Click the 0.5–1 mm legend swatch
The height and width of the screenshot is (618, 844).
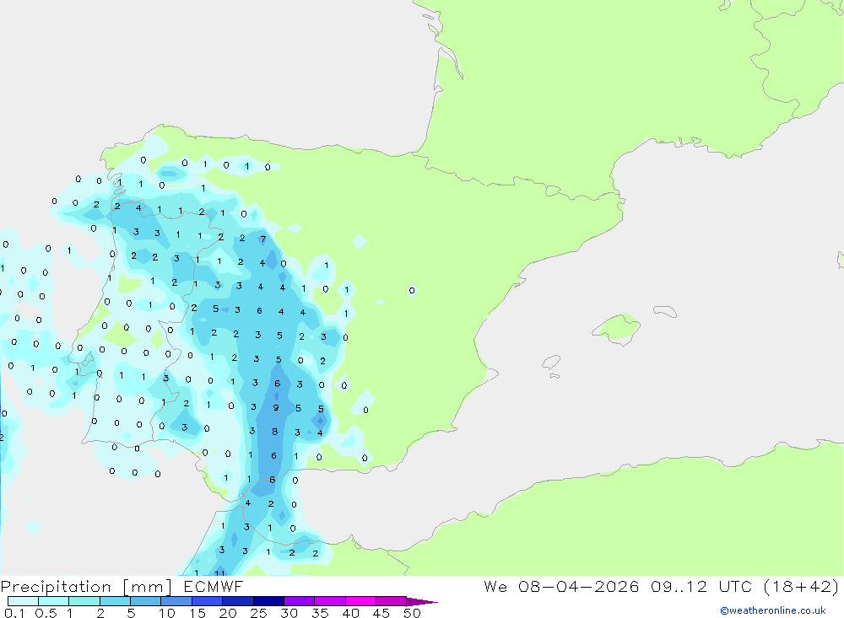[x=54, y=601]
